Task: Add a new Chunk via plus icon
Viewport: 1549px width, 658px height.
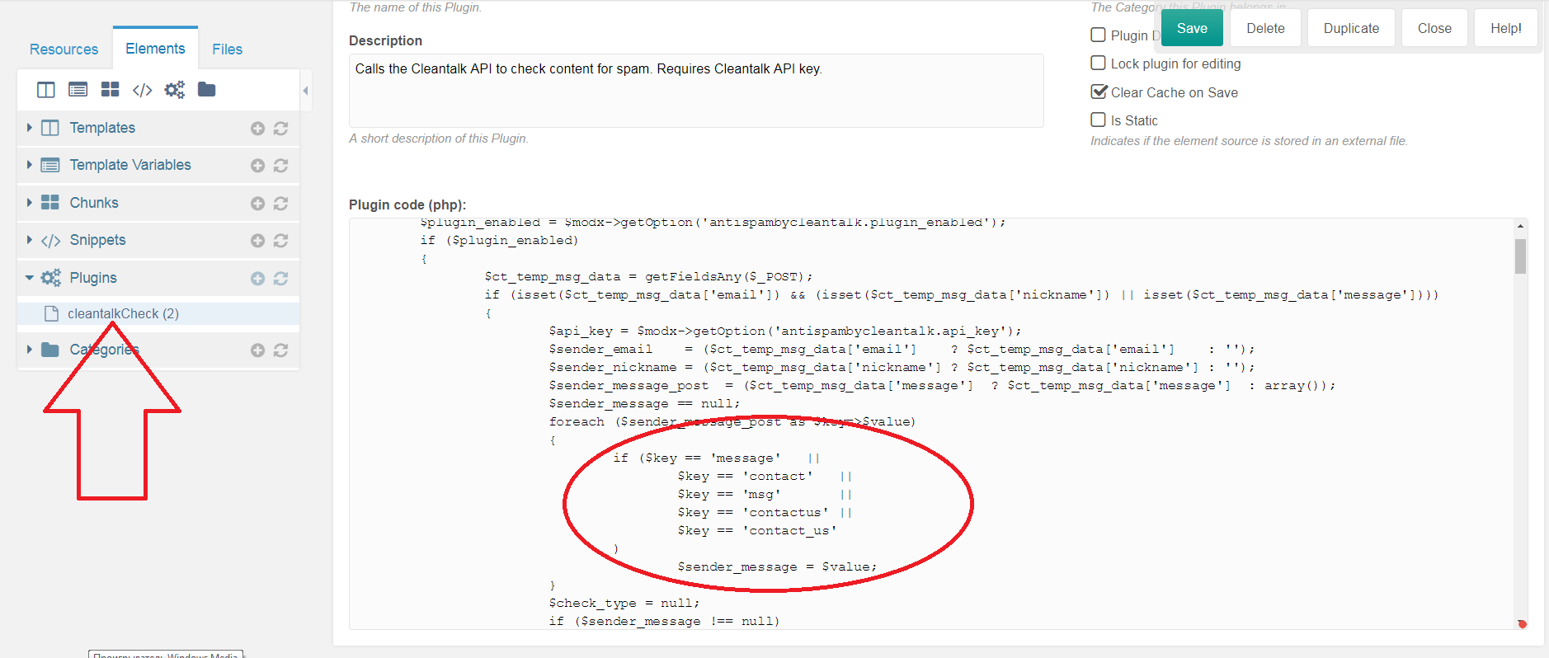Action: [x=257, y=204]
